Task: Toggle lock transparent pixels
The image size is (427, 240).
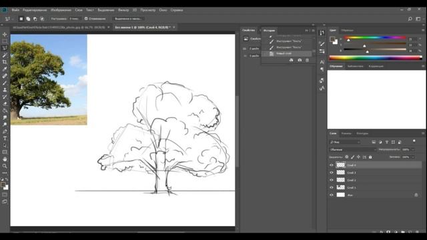Action: 346,157
